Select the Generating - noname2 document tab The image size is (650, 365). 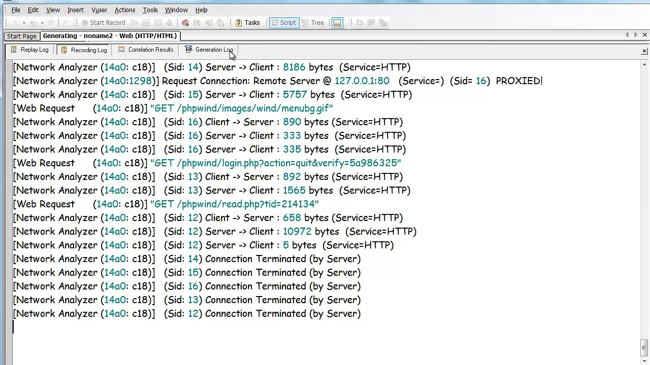click(110, 35)
